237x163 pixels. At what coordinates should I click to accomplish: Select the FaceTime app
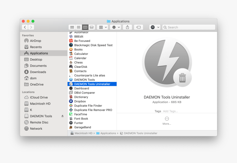pyautogui.click(x=92, y=114)
